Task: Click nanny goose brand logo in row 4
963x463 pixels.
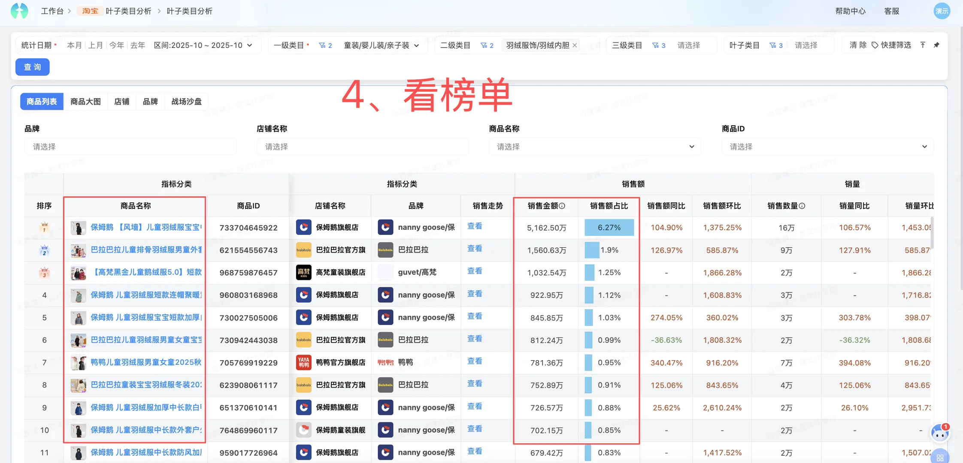Action: 385,295
